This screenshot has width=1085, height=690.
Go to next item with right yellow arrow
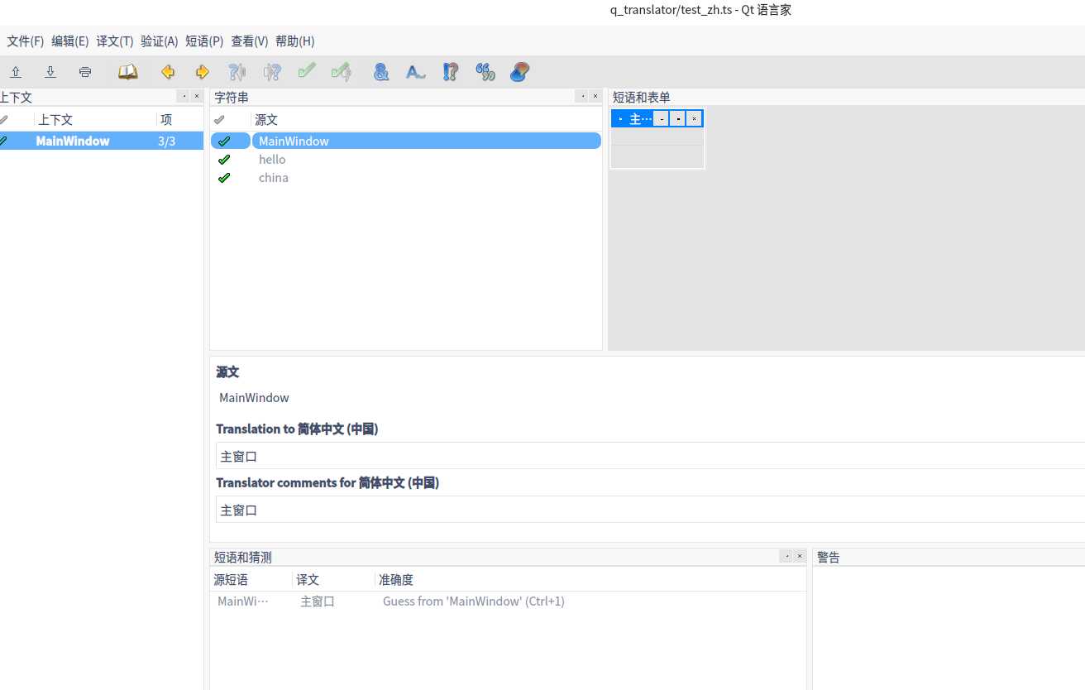pyautogui.click(x=202, y=72)
